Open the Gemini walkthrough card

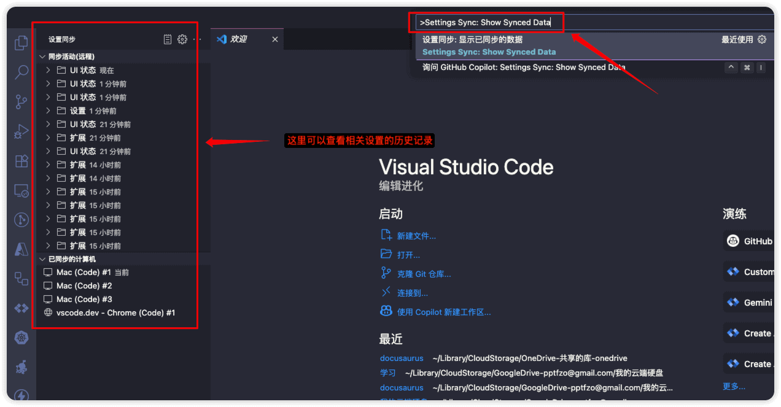coord(748,302)
